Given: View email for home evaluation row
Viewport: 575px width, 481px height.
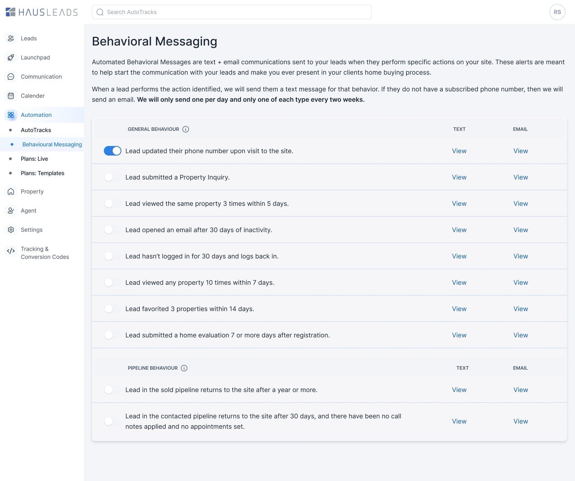Looking at the screenshot, I should pyautogui.click(x=521, y=335).
